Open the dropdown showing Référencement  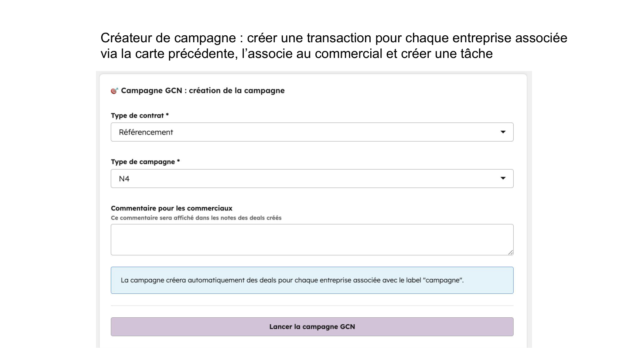(x=312, y=132)
